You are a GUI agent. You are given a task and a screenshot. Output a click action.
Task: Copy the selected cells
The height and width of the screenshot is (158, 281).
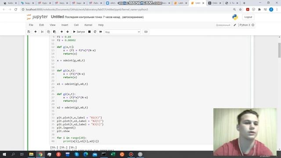click(x=48, y=32)
